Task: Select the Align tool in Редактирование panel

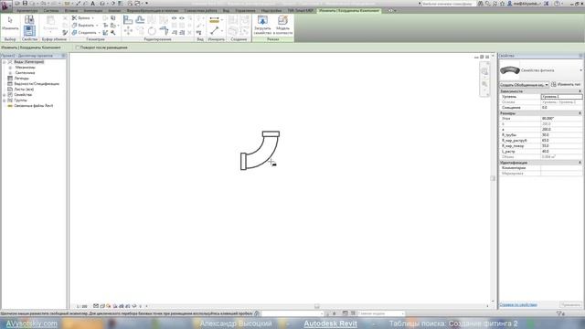Action: pos(128,20)
